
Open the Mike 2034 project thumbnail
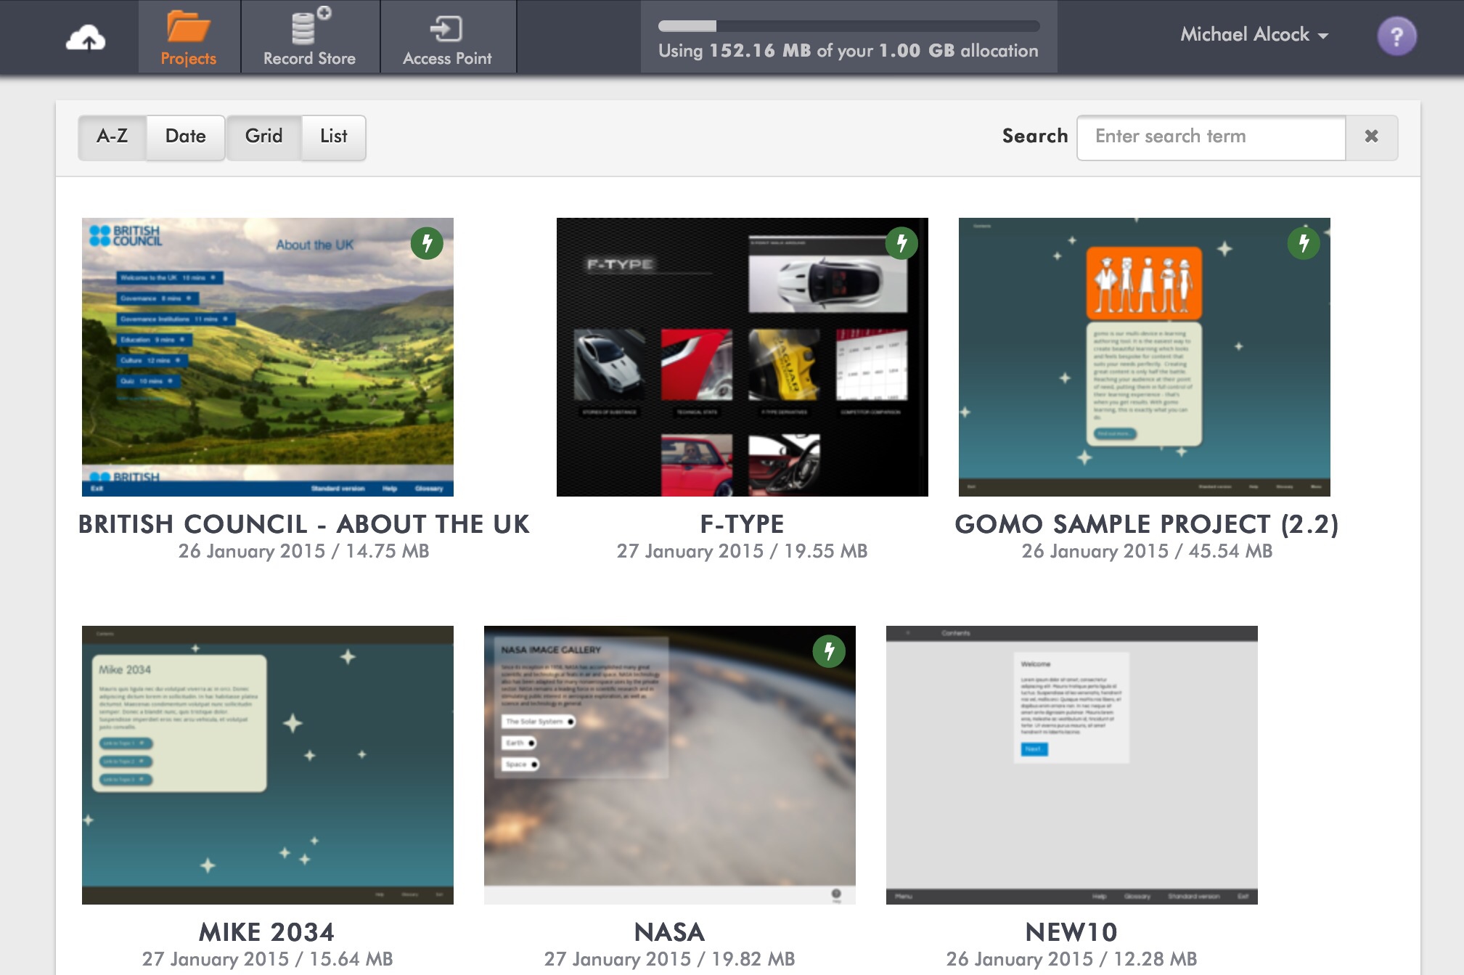268,765
